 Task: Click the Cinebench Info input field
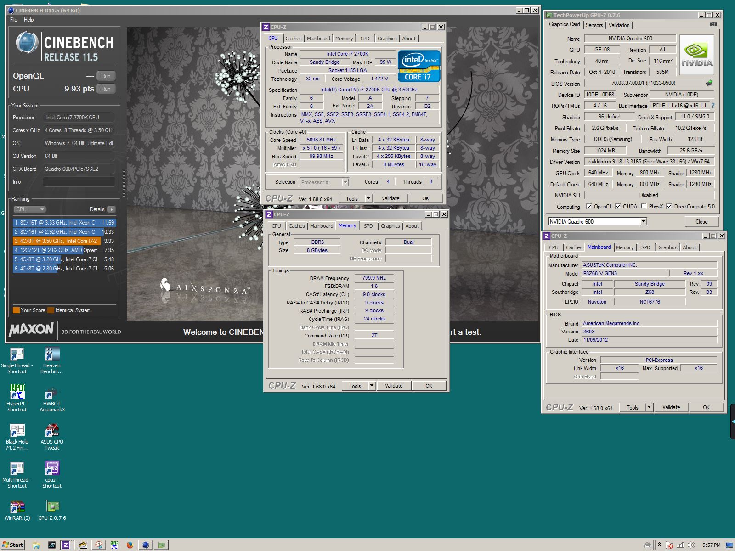(x=79, y=182)
